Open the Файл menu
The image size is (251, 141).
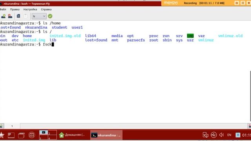pos(3,9)
